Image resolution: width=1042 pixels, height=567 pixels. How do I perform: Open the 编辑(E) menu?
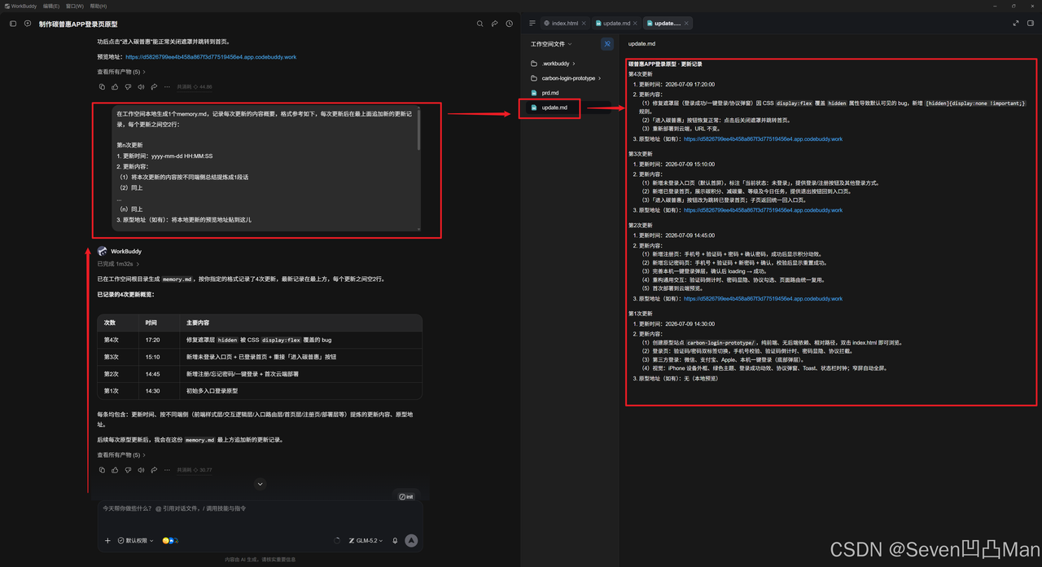pos(51,6)
